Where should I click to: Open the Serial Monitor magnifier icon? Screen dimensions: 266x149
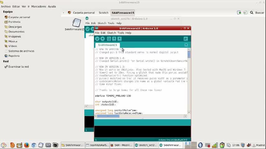click(x=186, y=39)
